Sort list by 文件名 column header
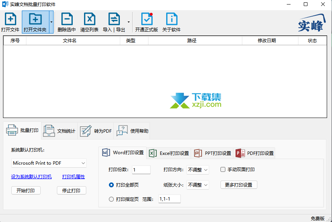 click(73, 41)
